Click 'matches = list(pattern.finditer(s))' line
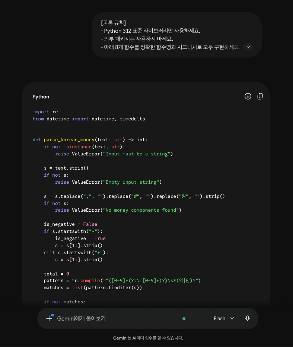The width and height of the screenshot is (293, 347). tap(93, 288)
